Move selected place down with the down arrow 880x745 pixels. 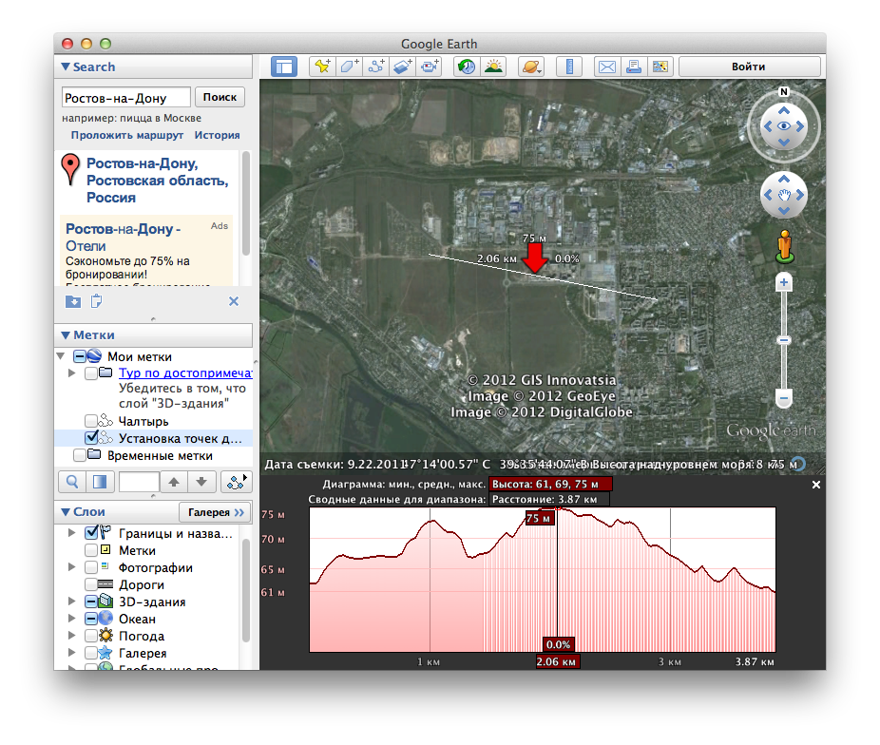point(201,482)
